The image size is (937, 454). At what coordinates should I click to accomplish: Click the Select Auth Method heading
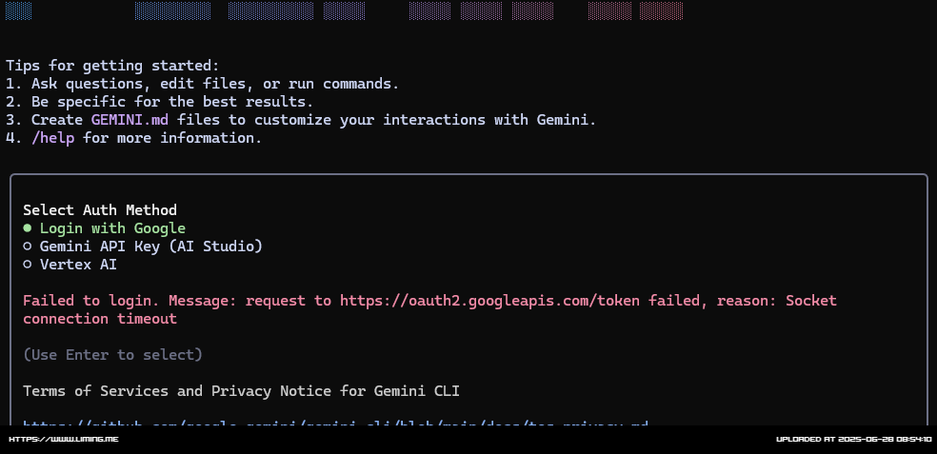100,210
